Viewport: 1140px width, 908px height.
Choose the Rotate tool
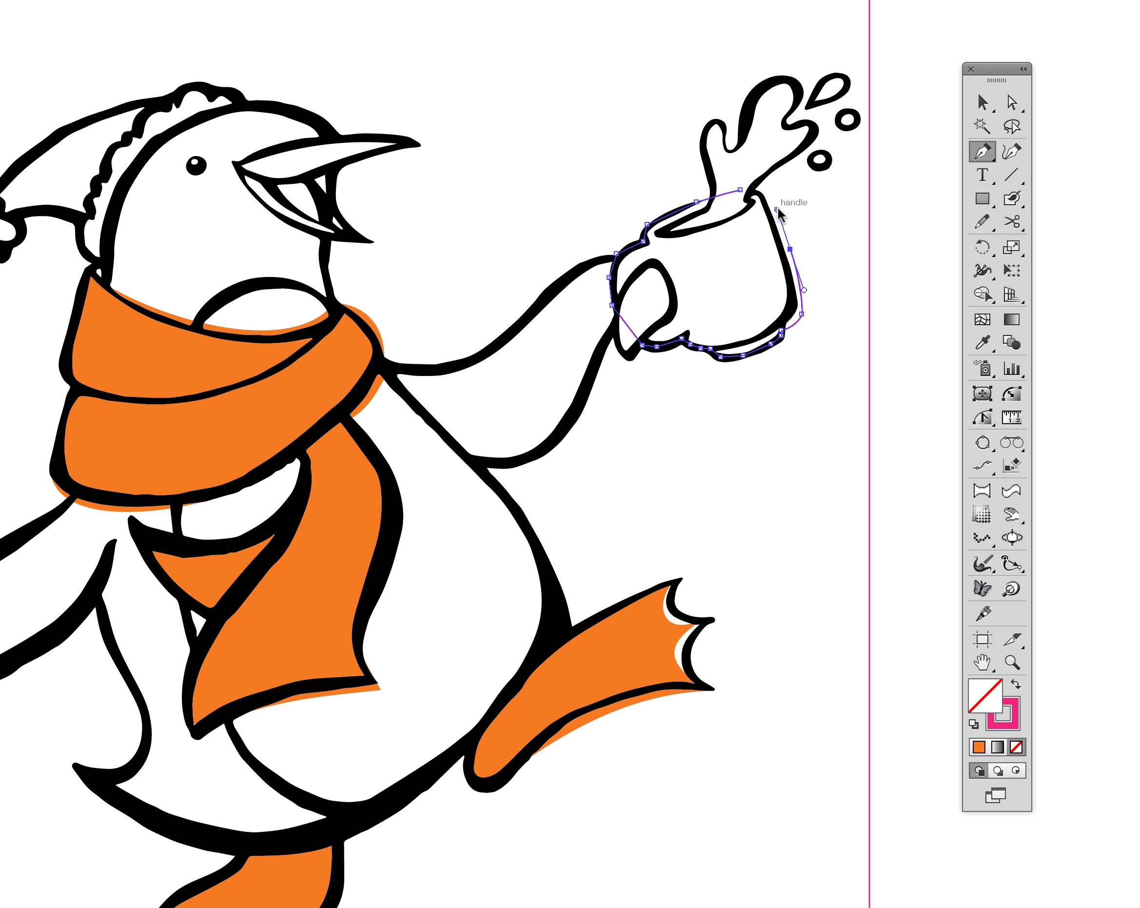click(983, 248)
